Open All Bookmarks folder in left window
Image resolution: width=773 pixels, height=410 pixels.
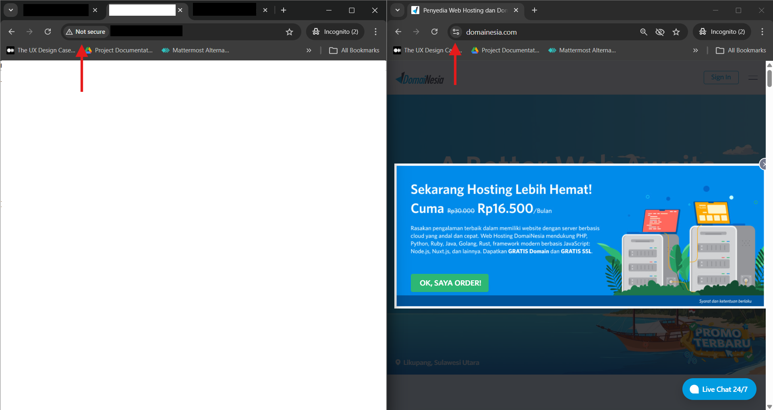354,50
